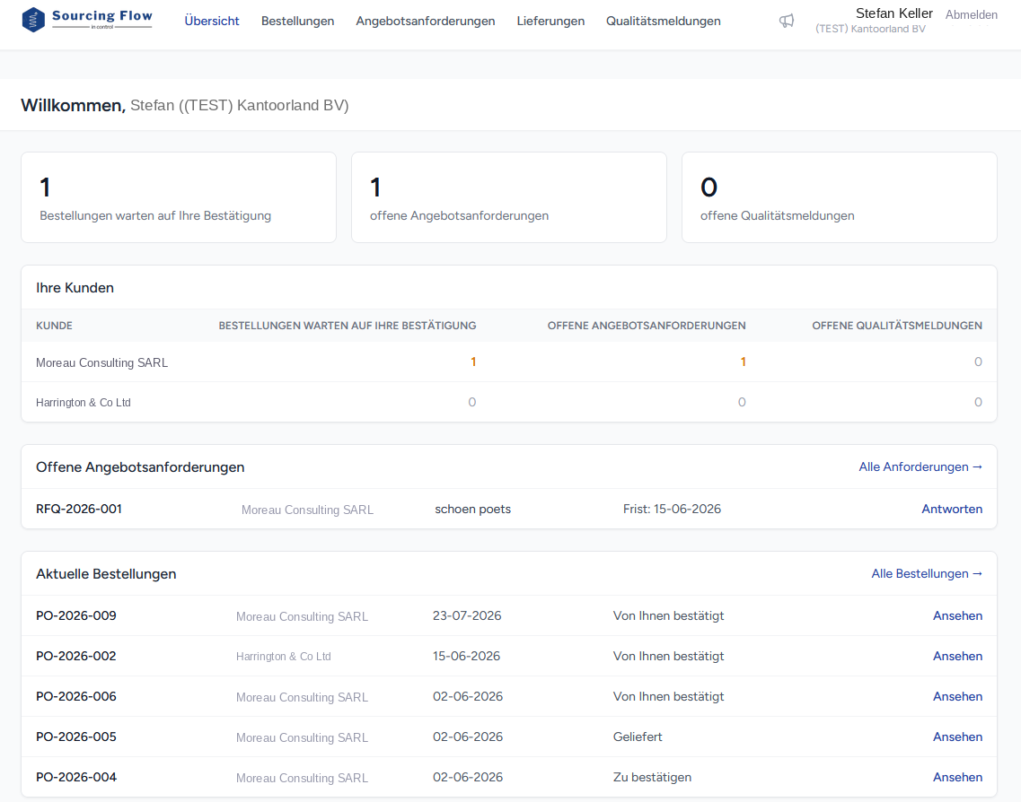Click Antworten for RFQ-2026-001

(952, 509)
